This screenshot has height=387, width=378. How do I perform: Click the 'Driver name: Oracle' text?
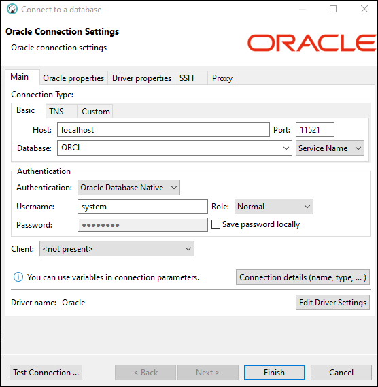(x=48, y=303)
